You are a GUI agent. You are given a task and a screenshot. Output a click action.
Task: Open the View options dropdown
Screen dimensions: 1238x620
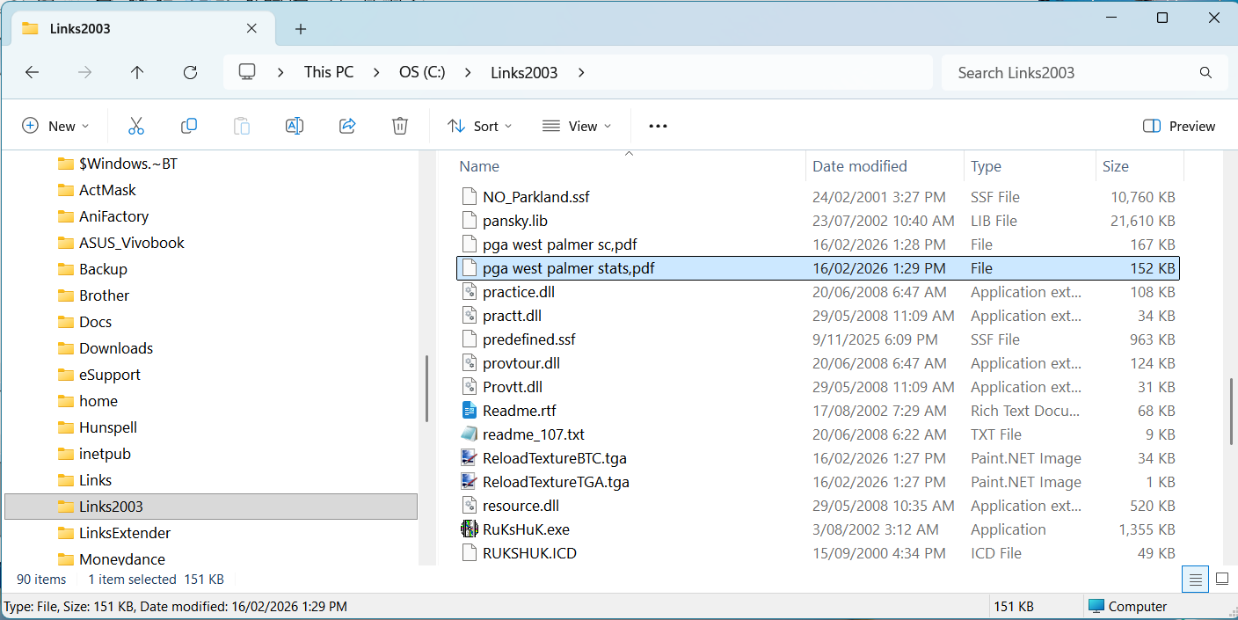tap(577, 126)
